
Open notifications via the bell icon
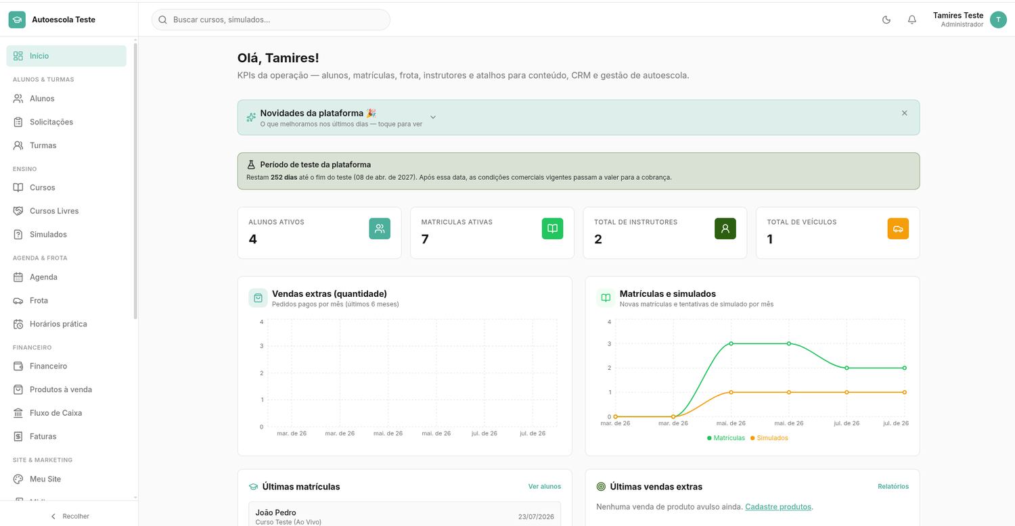pyautogui.click(x=912, y=20)
